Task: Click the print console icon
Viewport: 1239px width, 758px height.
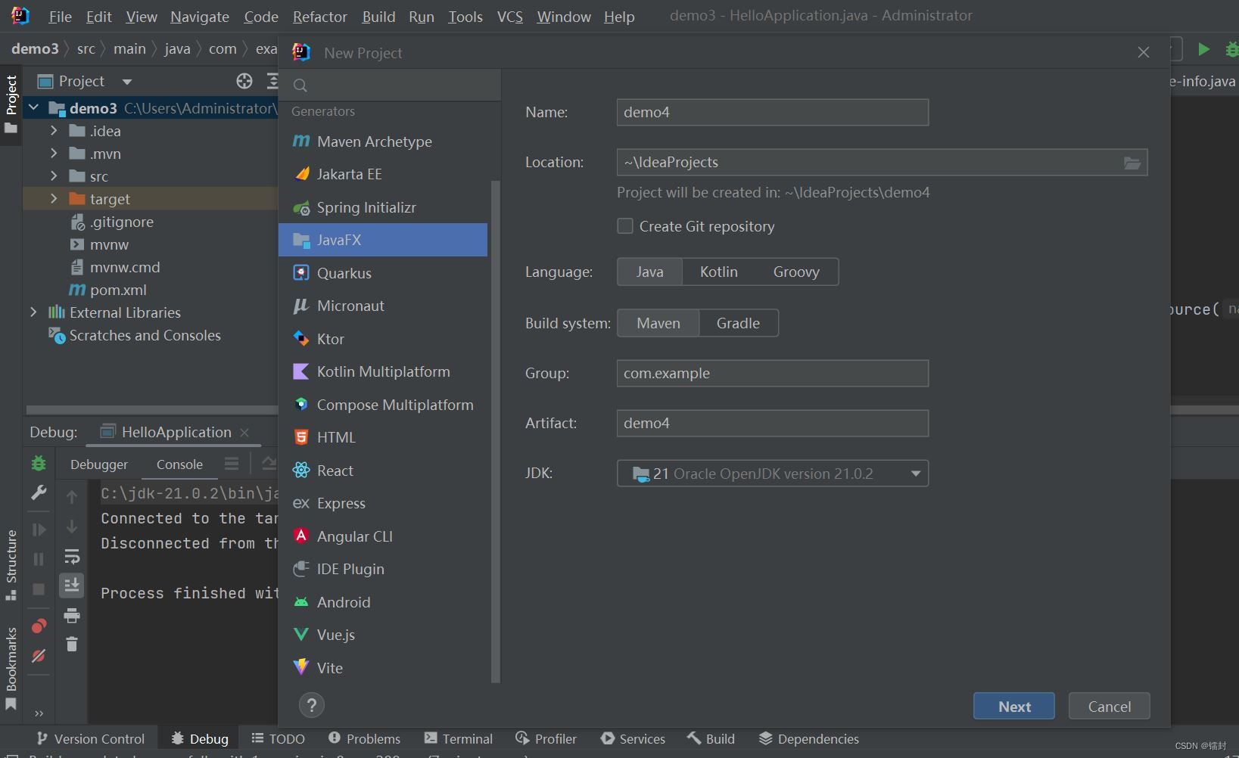Action: point(72,615)
